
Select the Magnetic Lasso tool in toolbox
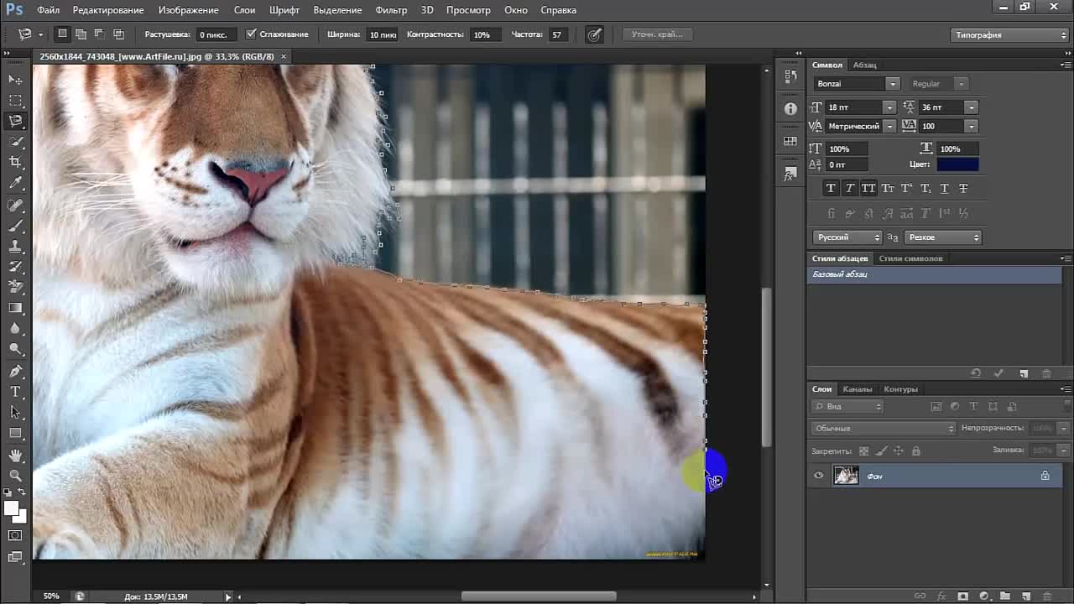15,121
